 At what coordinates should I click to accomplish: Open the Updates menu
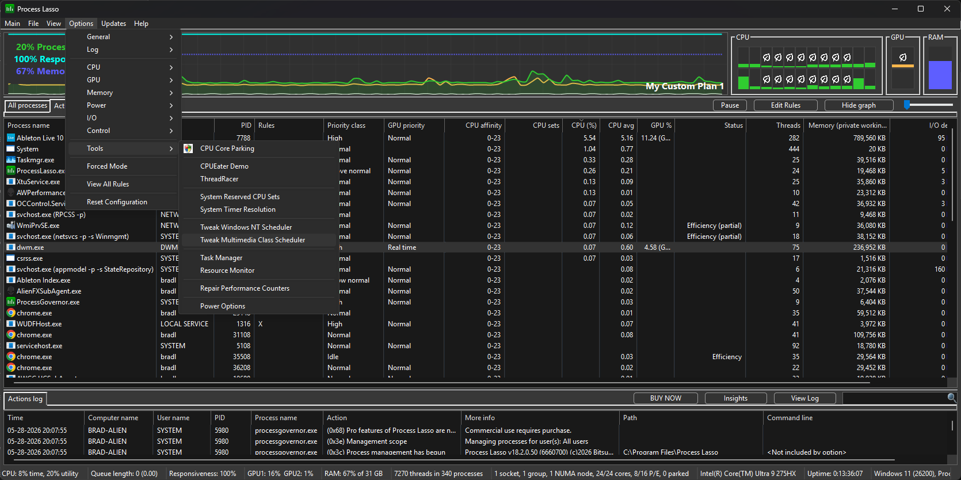tap(113, 24)
